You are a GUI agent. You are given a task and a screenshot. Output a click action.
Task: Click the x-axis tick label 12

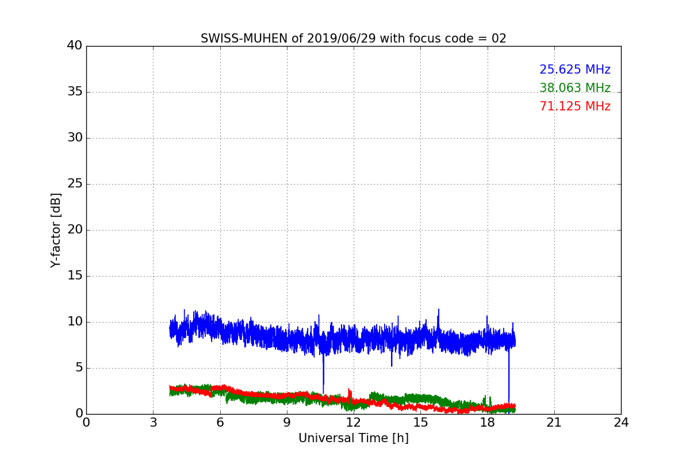pos(354,423)
